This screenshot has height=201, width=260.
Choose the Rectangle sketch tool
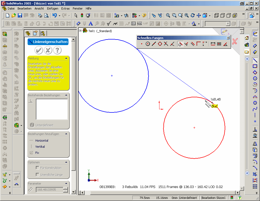(255, 66)
